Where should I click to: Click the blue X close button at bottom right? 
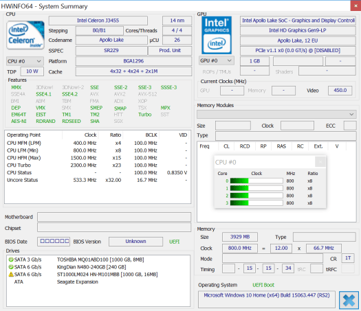[349, 300]
